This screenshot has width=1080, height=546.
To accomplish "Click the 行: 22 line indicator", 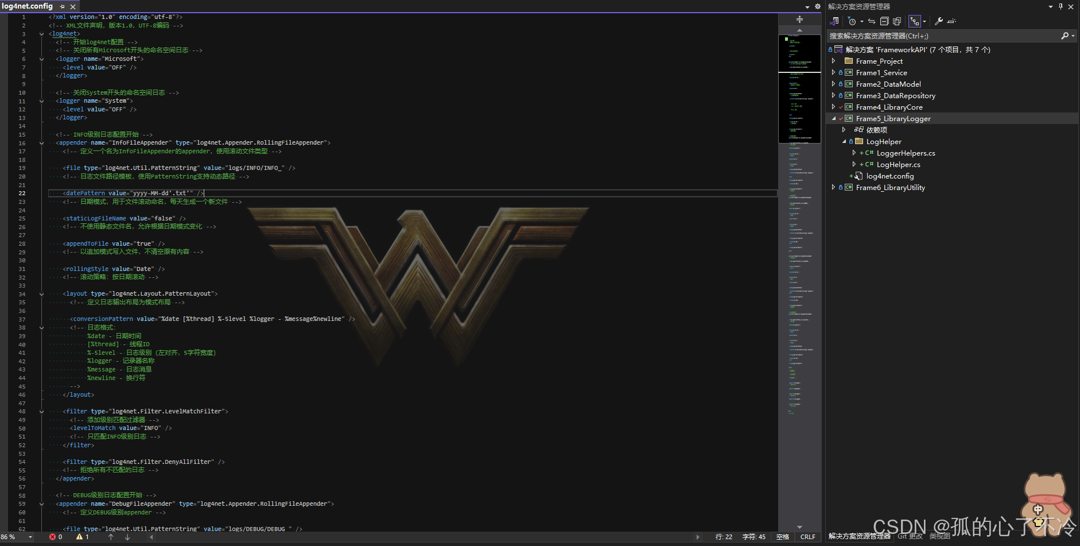I will [x=724, y=537].
